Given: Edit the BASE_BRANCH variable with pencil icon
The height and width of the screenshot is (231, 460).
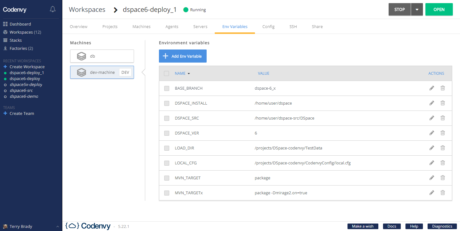Looking at the screenshot, I should pyautogui.click(x=432, y=88).
